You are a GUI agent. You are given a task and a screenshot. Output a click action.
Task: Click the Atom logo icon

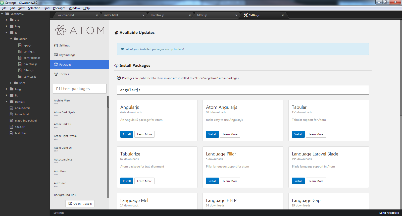(61, 30)
